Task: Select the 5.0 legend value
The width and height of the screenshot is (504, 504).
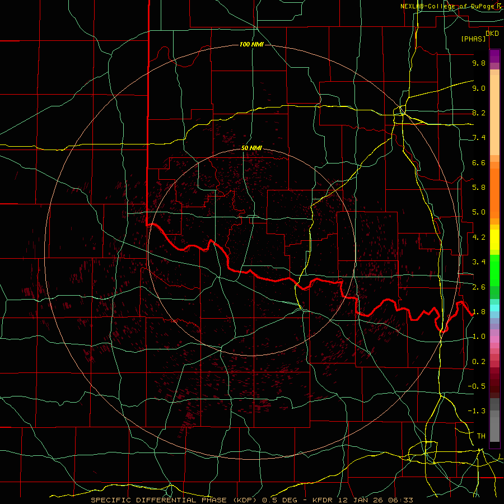Action: click(x=479, y=212)
